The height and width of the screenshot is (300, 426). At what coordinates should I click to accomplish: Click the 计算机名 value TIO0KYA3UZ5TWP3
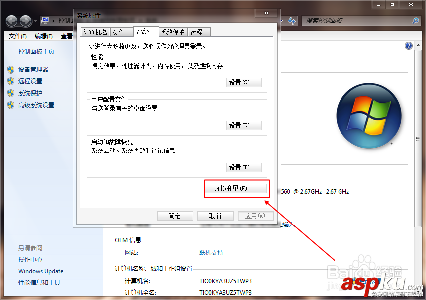(225, 281)
